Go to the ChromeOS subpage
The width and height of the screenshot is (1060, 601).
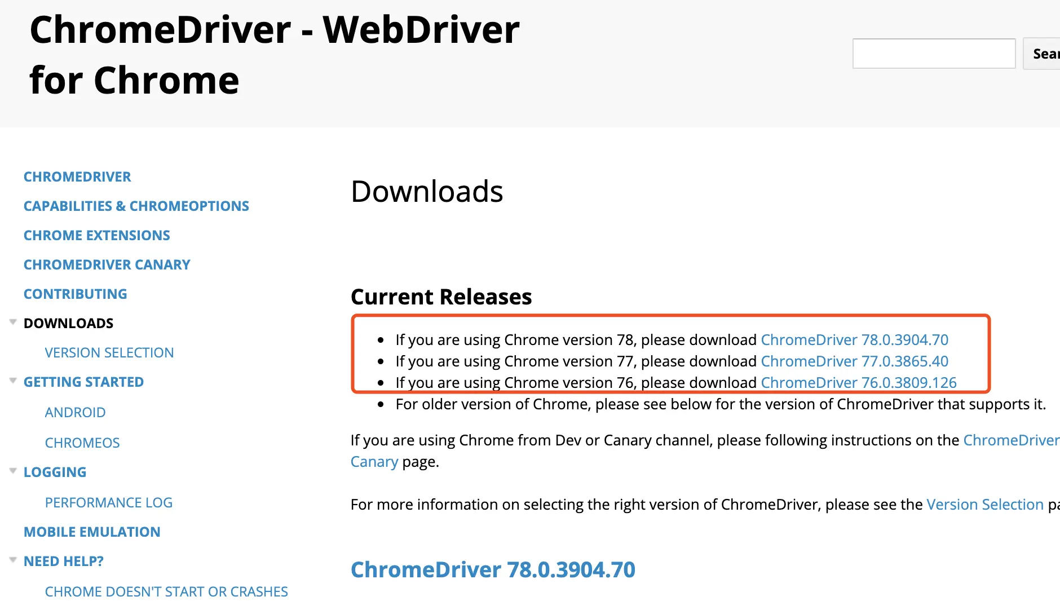click(x=82, y=443)
